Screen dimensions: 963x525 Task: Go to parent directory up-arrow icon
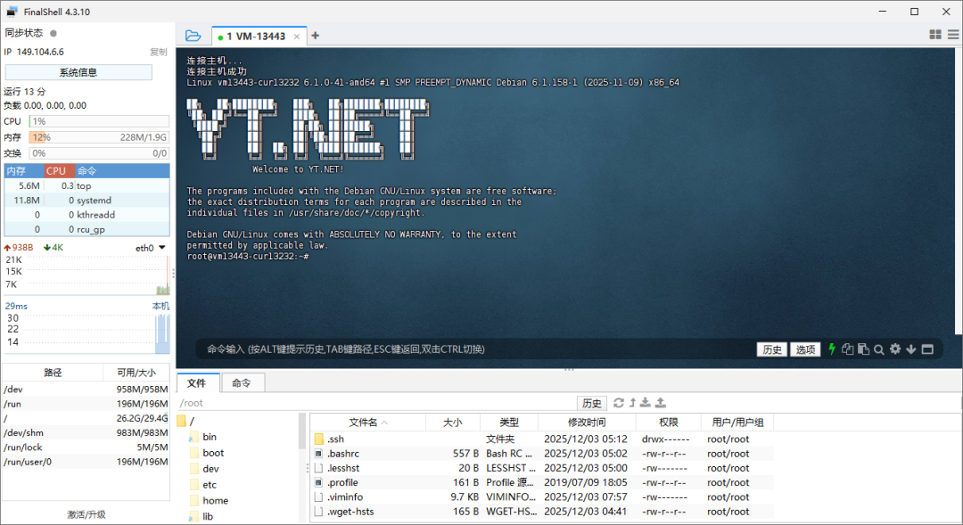tap(632, 403)
